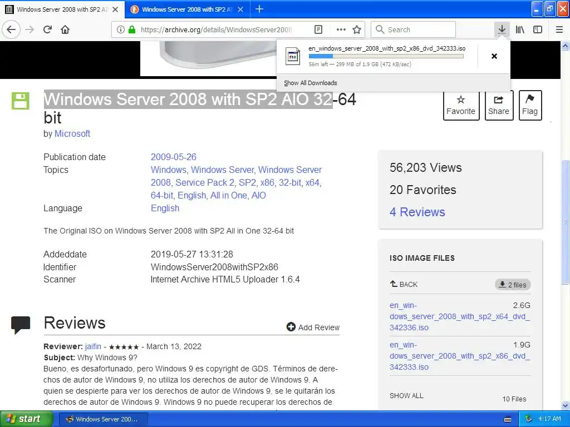Flag this item

click(x=530, y=105)
